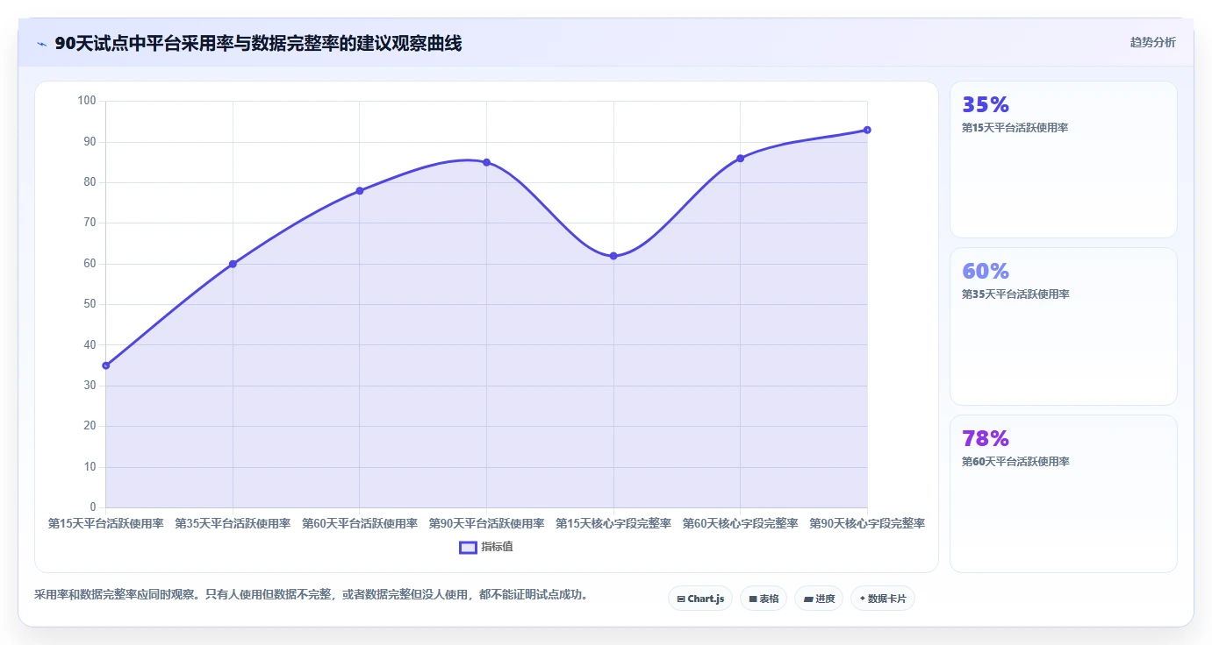Click the x-axis label 第90天核心字段完整率
The width and height of the screenshot is (1212, 645).
click(867, 524)
